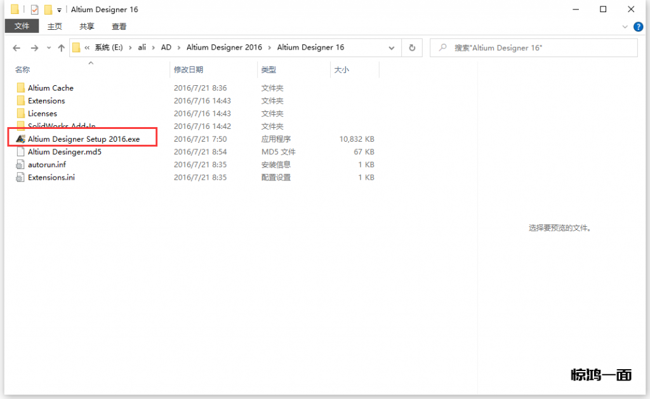Click the blue help question mark icon
Screen dimensions: 650x399
point(638,27)
